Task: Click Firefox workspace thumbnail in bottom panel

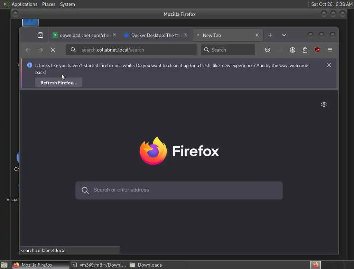Action: (316, 265)
